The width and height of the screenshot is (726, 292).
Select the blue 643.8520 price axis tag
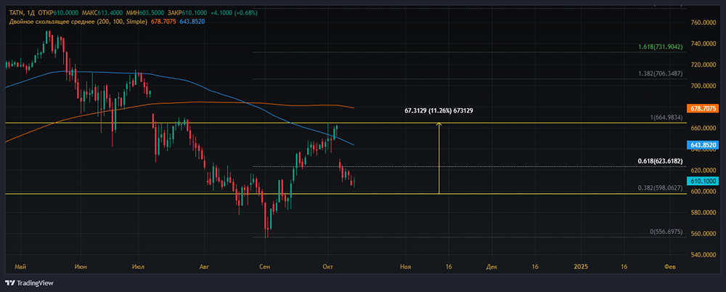tap(703, 145)
